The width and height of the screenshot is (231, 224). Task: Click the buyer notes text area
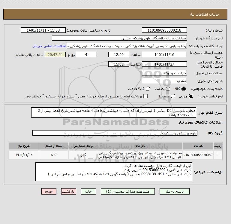pyautogui.click(x=114, y=172)
